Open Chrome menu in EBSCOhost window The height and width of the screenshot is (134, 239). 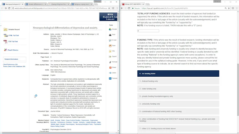(x=117, y=8)
